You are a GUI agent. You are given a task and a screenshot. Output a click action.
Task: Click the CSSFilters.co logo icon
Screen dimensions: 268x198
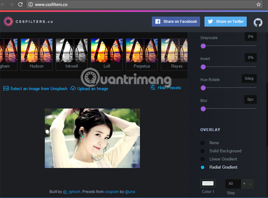[x=8, y=21]
